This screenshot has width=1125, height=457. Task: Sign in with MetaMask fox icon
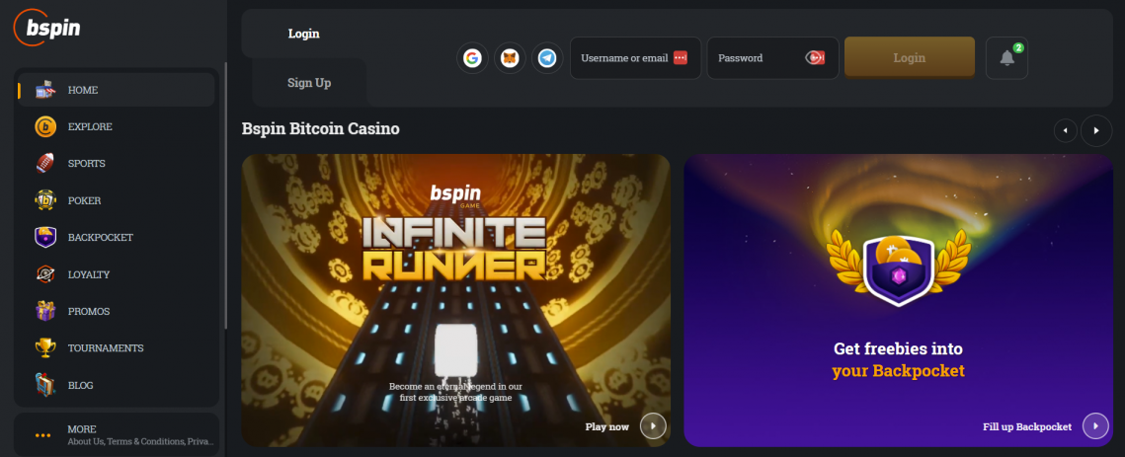tap(510, 58)
